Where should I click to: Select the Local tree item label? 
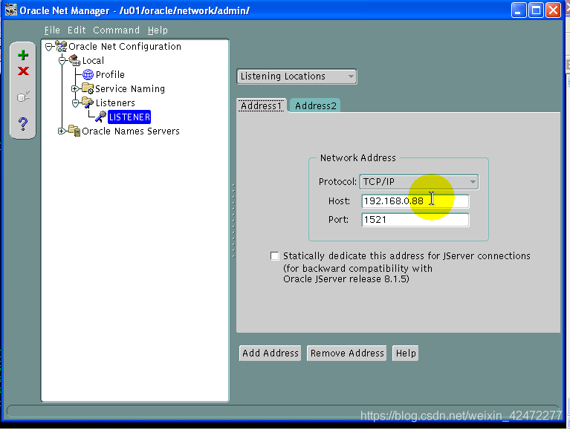93,61
